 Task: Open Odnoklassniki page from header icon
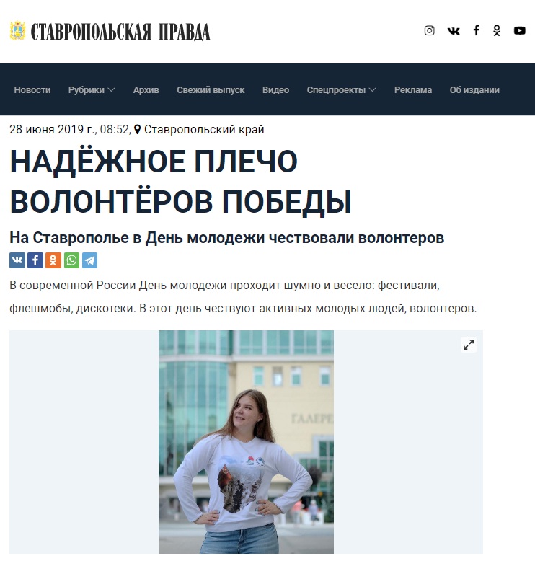click(497, 31)
